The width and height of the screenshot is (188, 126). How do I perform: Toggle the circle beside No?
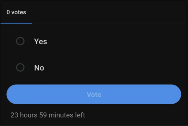[x=20, y=68]
